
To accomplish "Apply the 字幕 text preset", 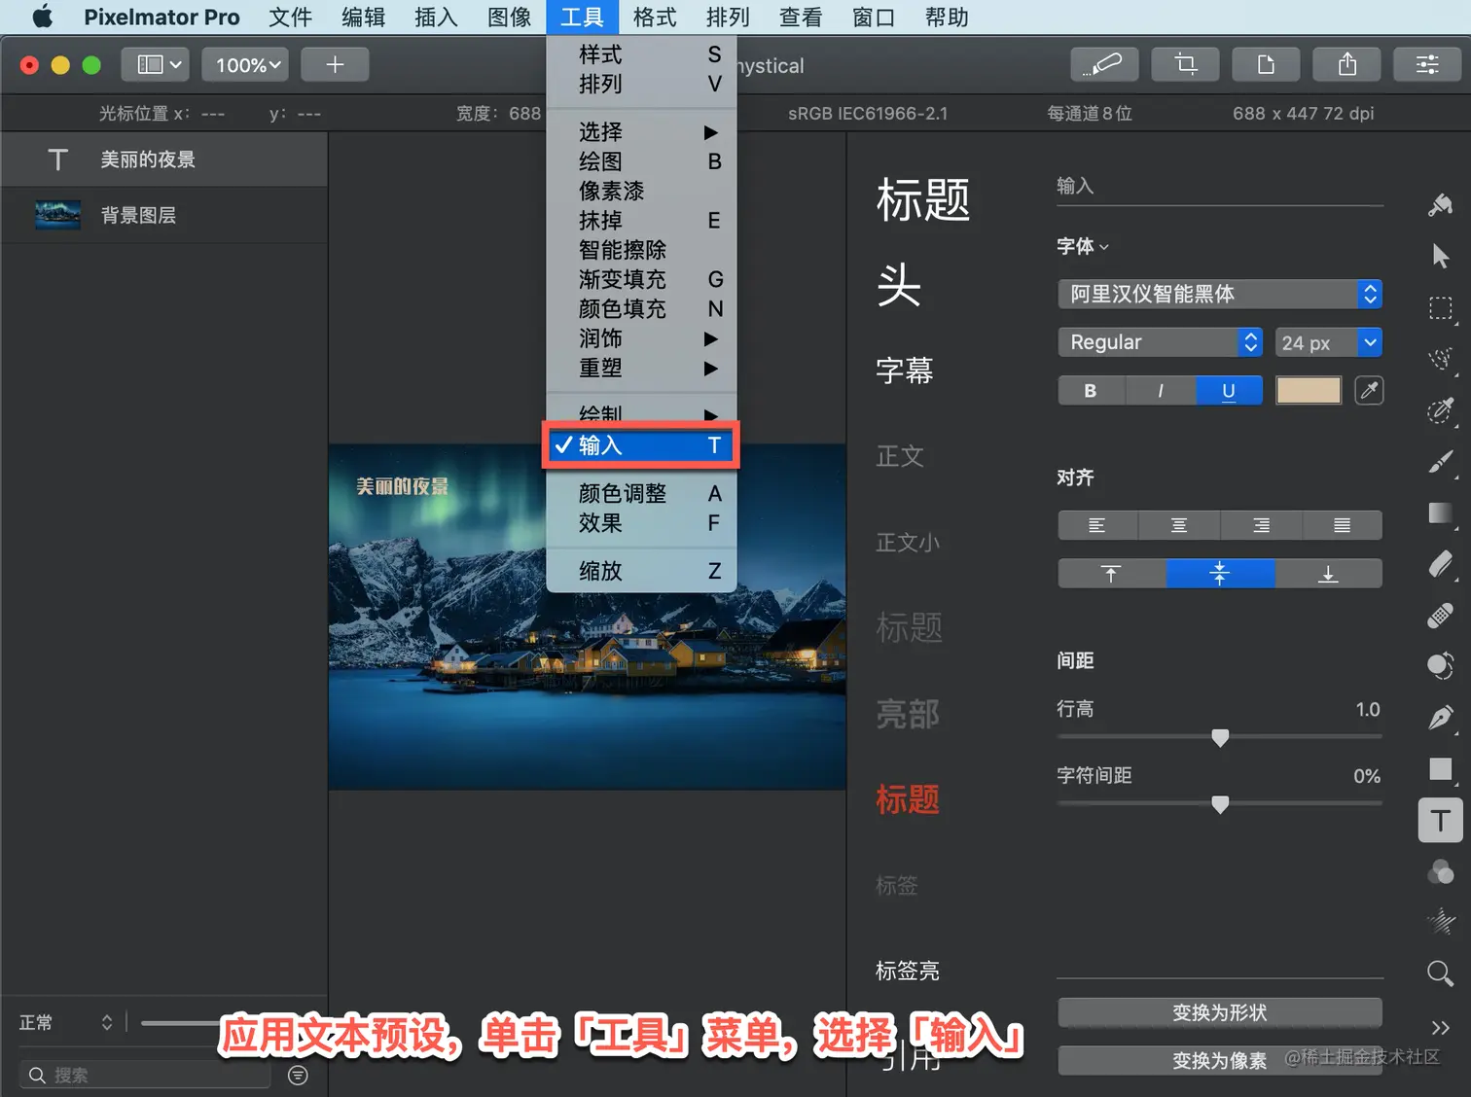I will coord(905,371).
